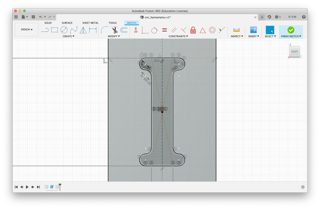The width and height of the screenshot is (320, 209).
Task: Jump timeline to the beginning
Action: point(17,187)
